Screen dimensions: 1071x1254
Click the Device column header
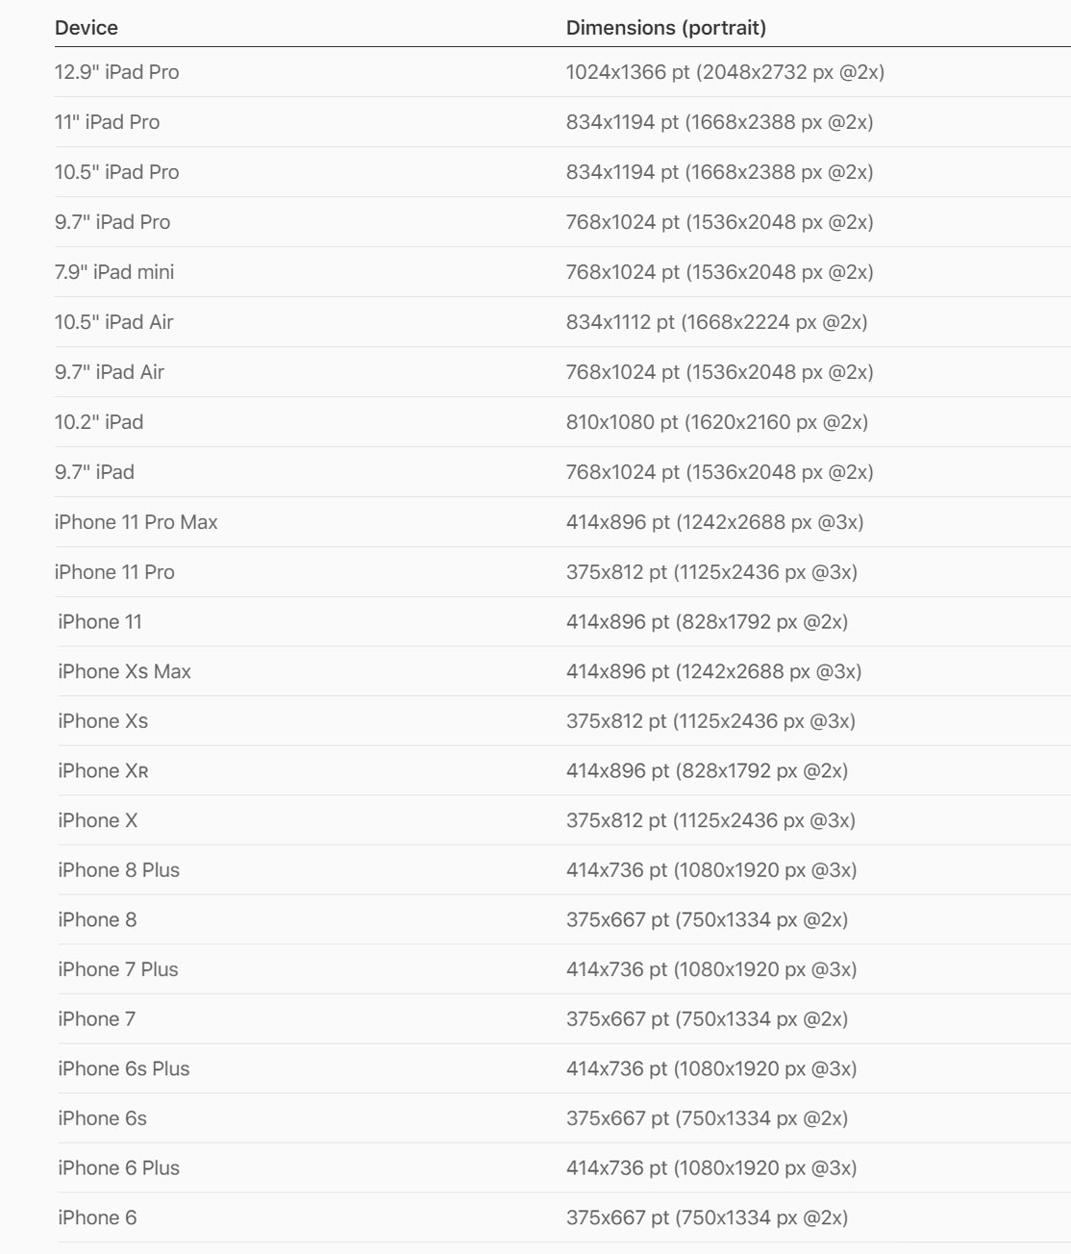coord(87,28)
